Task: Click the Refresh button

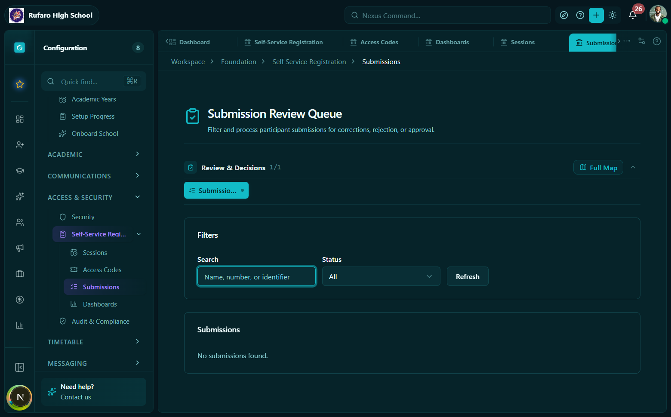Action: click(x=468, y=276)
